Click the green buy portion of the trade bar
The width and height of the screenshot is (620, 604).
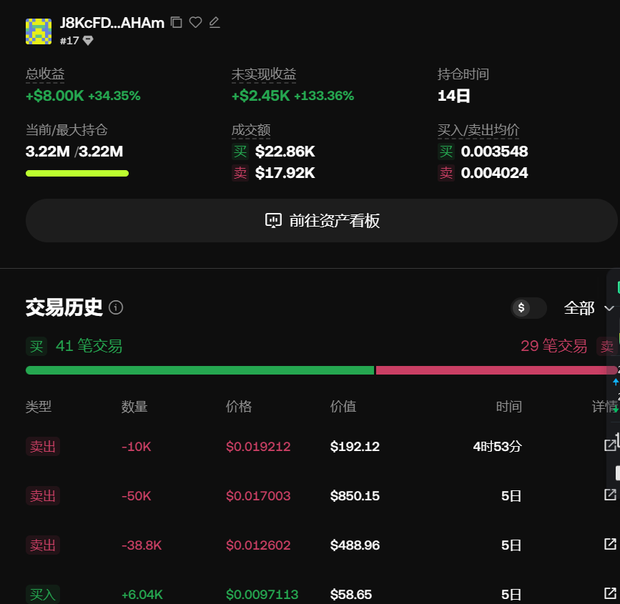tap(200, 370)
